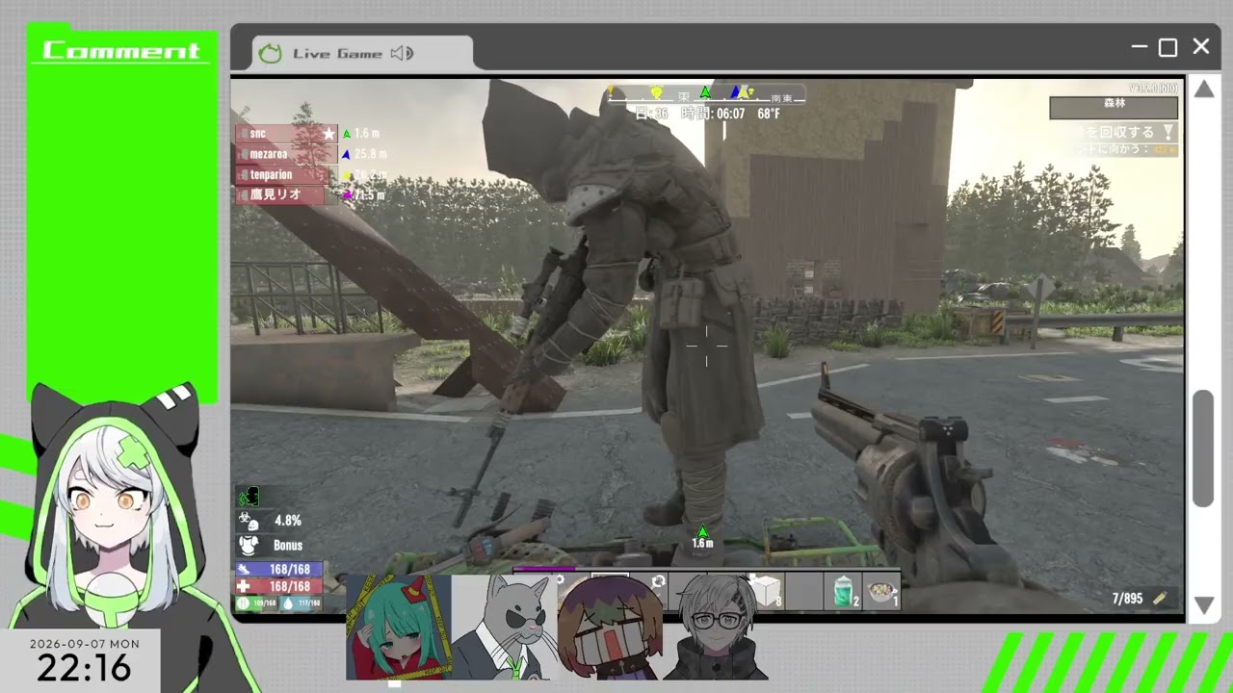Click the cat logo on the Live Game tab
This screenshot has width=1233, height=693.
pyautogui.click(x=271, y=54)
